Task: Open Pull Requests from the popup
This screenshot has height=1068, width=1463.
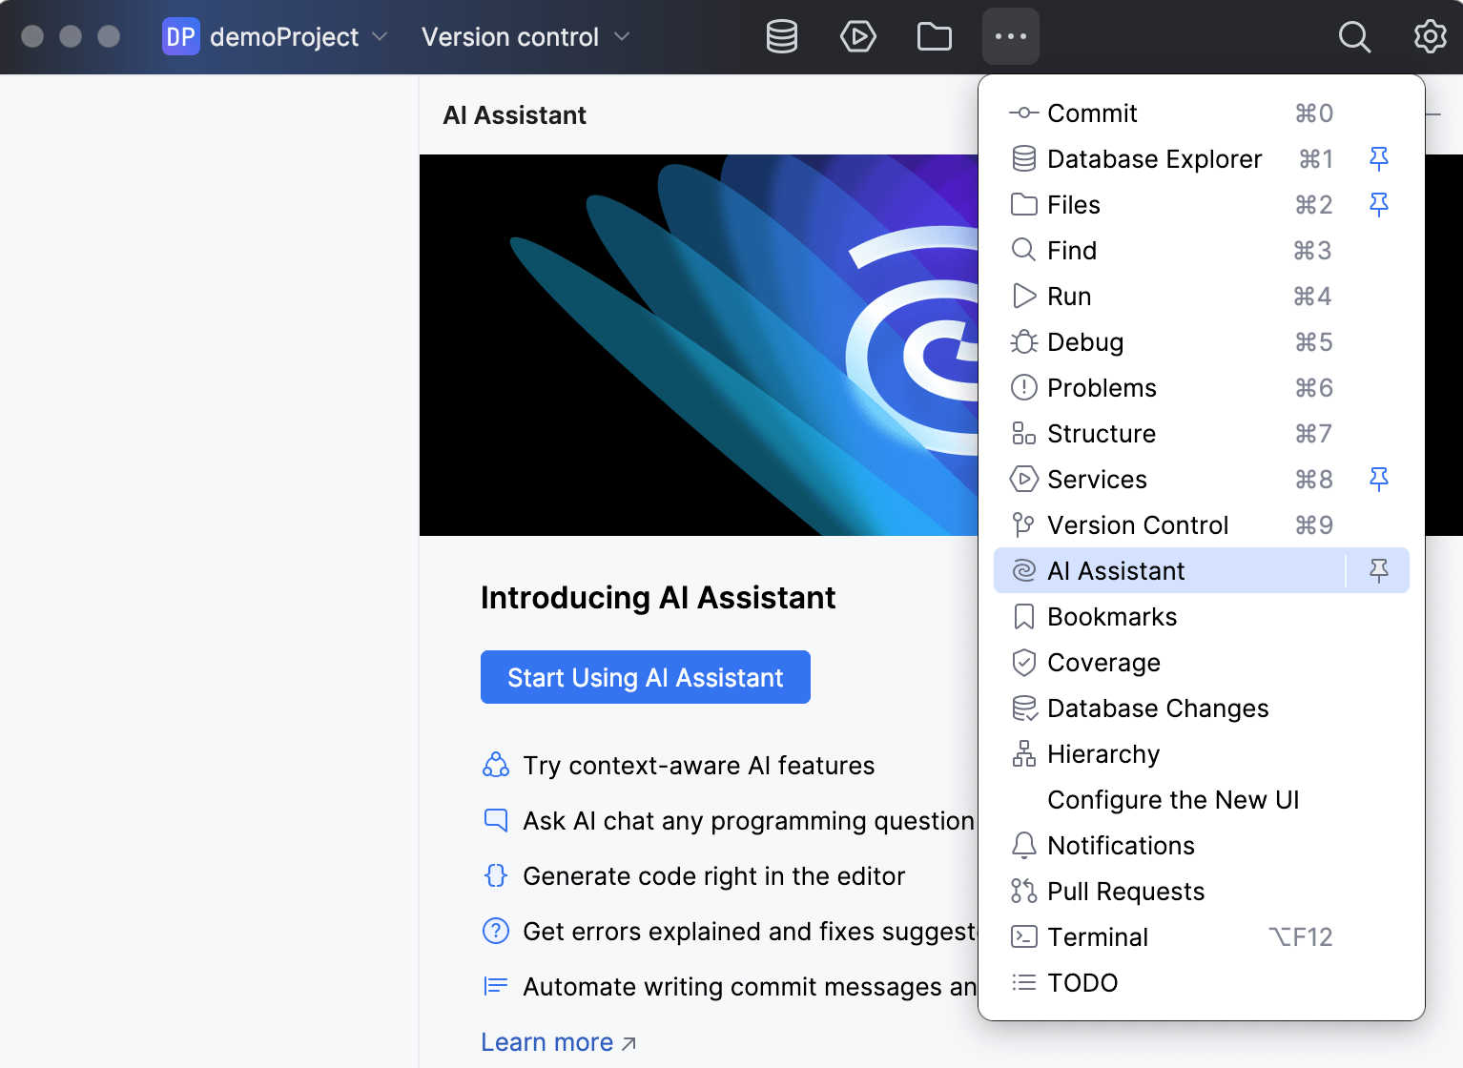Action: [x=1202, y=891]
